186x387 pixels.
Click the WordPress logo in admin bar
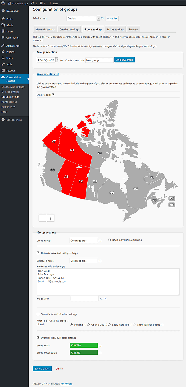click(3, 3)
